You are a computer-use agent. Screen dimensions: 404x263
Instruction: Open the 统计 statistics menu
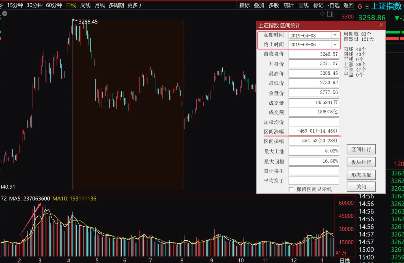[289, 5]
